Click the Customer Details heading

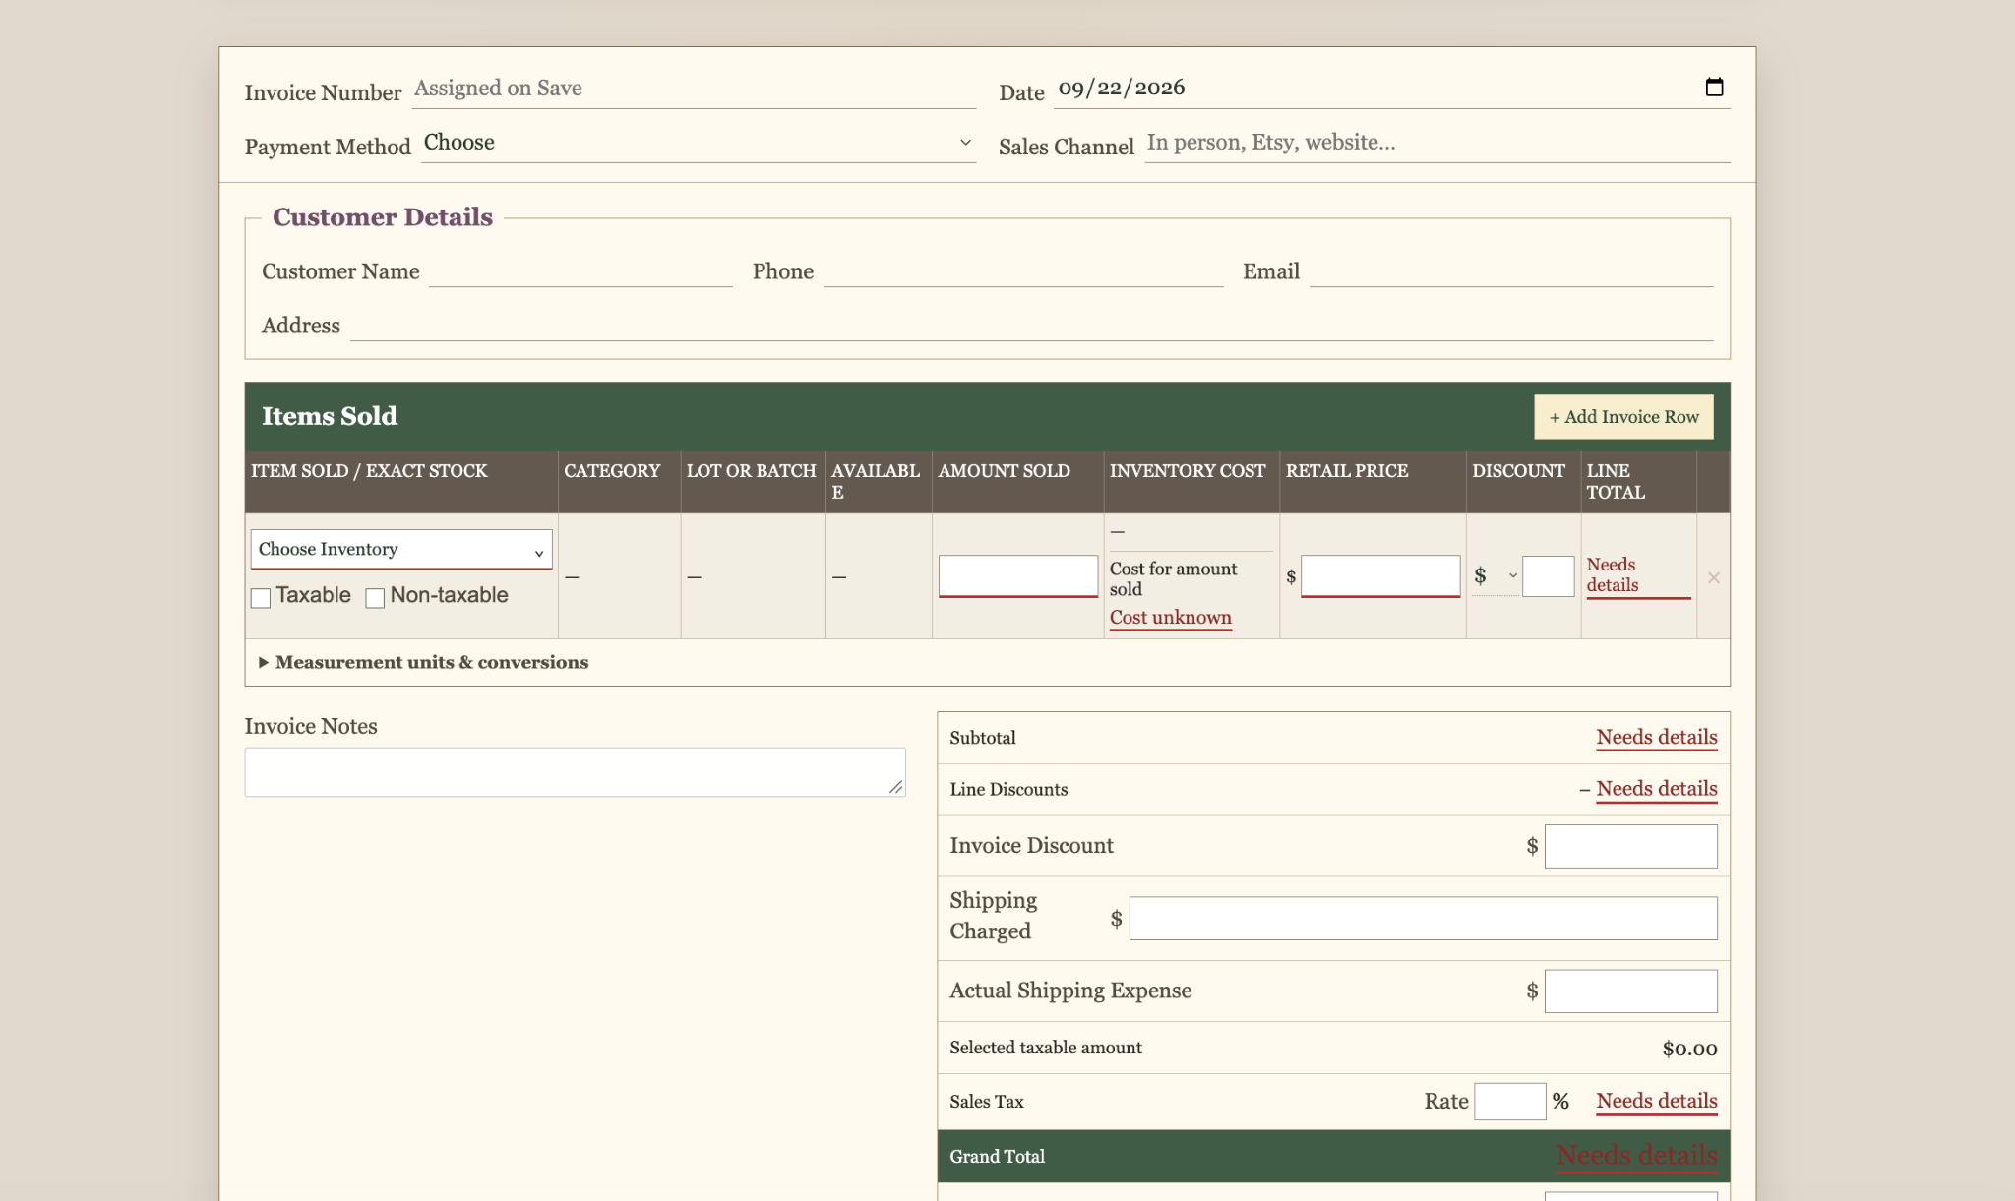tap(383, 217)
